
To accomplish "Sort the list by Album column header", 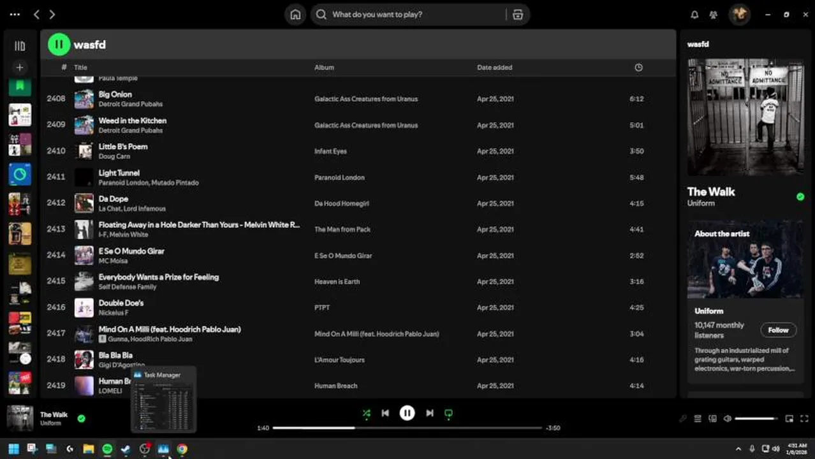I will [x=324, y=68].
